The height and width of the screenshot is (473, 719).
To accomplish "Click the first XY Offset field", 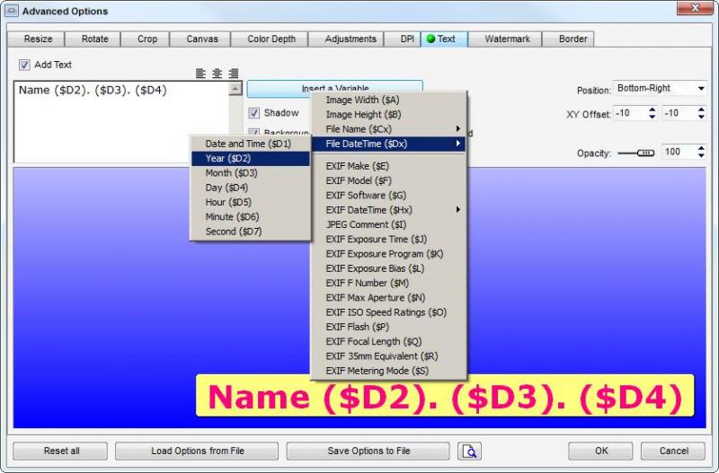I will coord(631,113).
